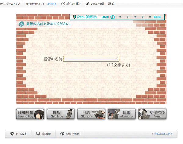
Task: Click the beginner shield icon beside チュートリアル
Action: click(x=74, y=17)
